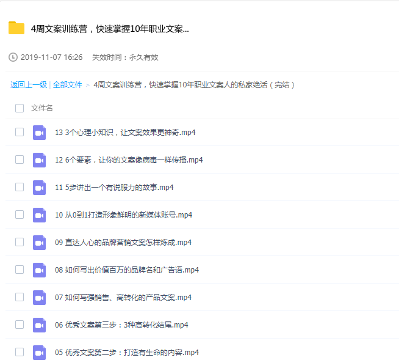This screenshot has width=399, height=363.
Task: Click video icon for 05 优秀文案第二步 file
Action: coord(39,353)
